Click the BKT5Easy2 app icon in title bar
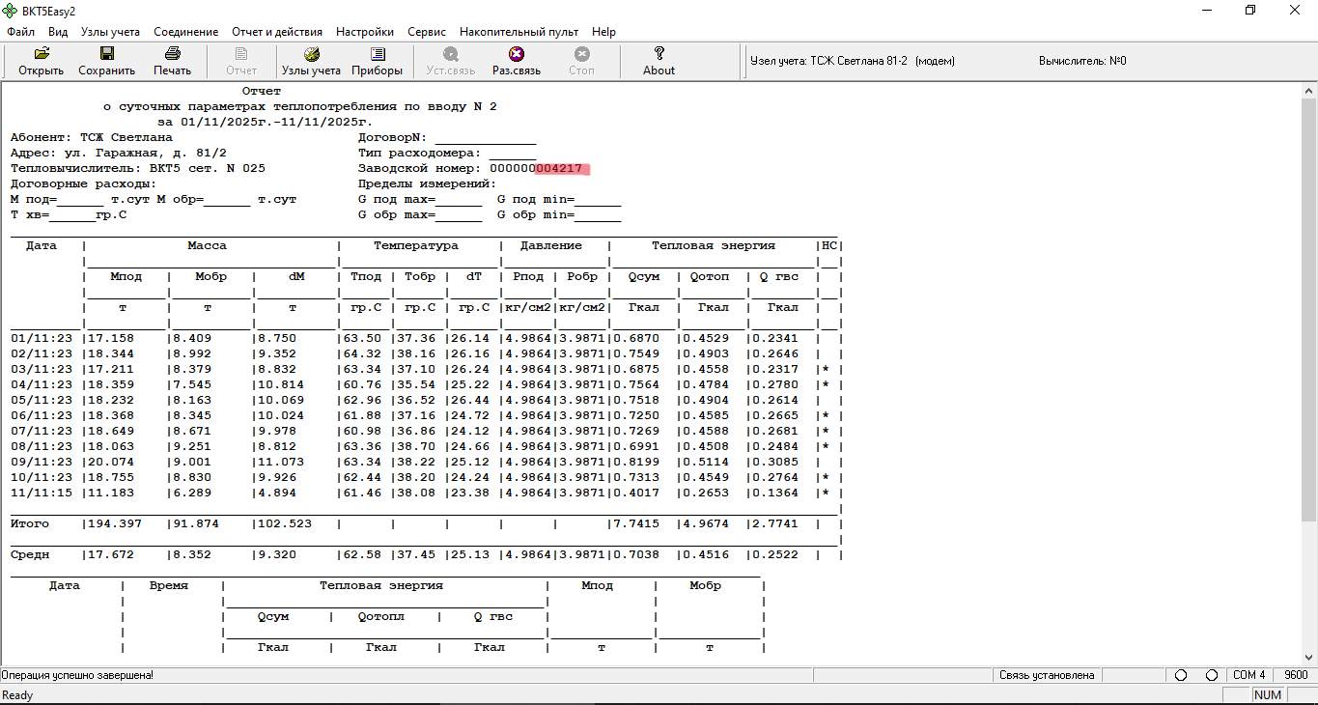The height and width of the screenshot is (705, 1318). coord(11,11)
